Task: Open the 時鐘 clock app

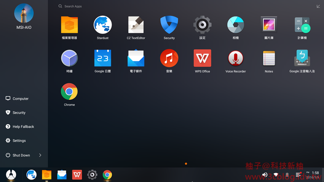Action: click(x=69, y=58)
